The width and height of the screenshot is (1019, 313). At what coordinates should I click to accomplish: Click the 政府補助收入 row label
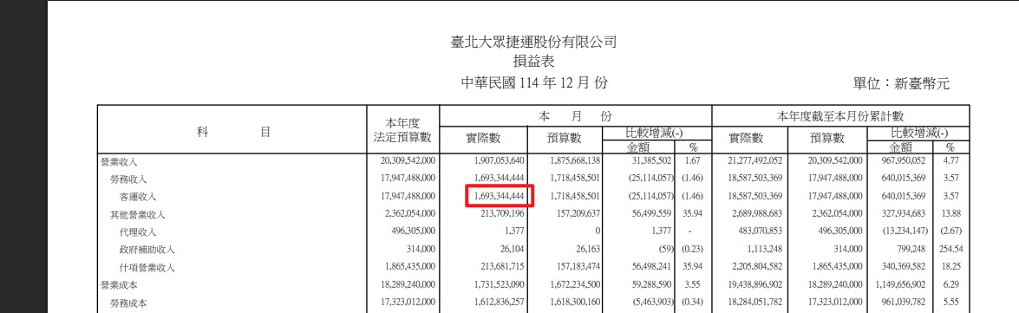pyautogui.click(x=147, y=250)
